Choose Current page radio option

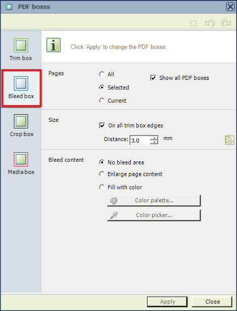(102, 101)
